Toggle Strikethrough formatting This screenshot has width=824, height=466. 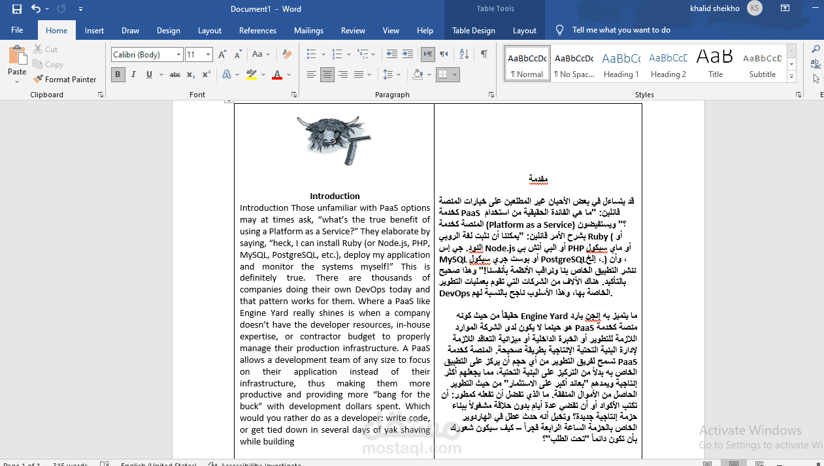(x=174, y=74)
